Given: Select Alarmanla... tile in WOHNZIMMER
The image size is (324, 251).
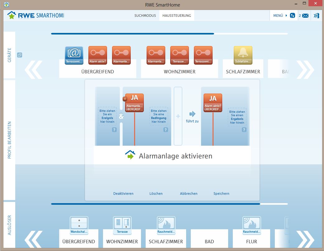Looking at the screenshot, I should pos(156,55).
